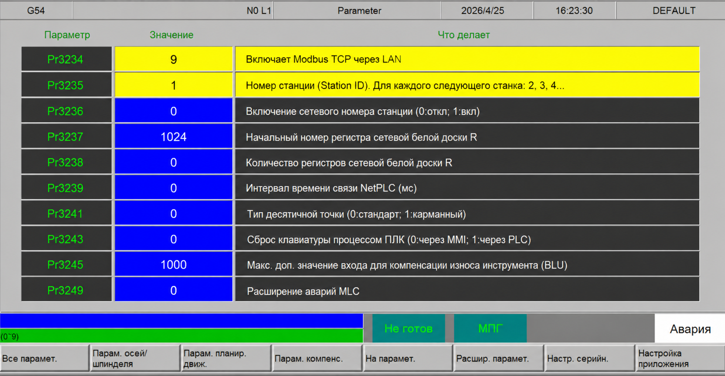Click the "Не готов" status indicator
Viewport: 725px width, 376px height.
coord(409,329)
